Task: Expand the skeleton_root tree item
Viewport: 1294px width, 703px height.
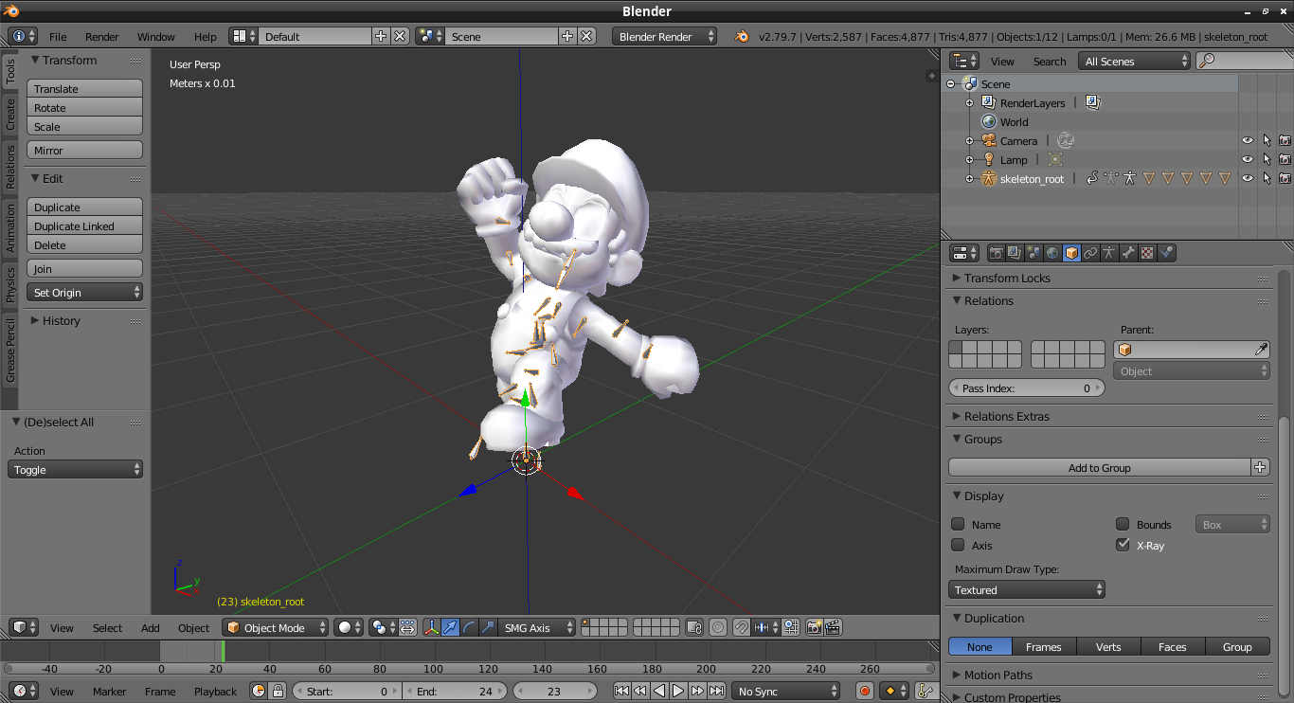Action: pos(969,179)
